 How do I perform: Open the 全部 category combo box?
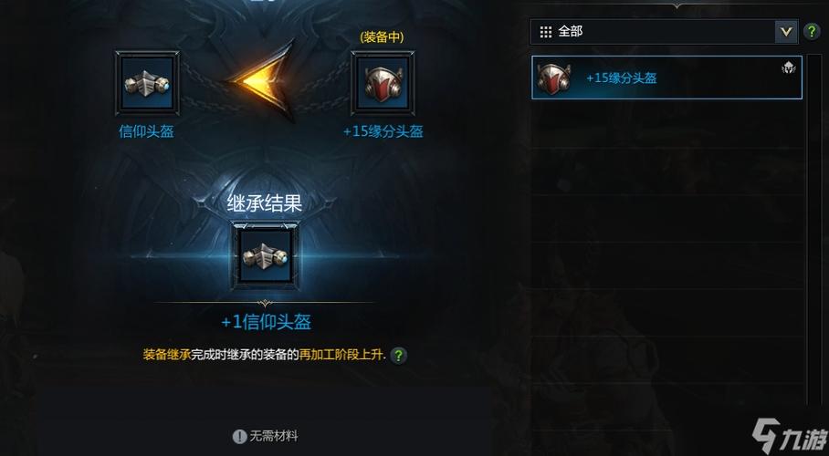click(664, 32)
